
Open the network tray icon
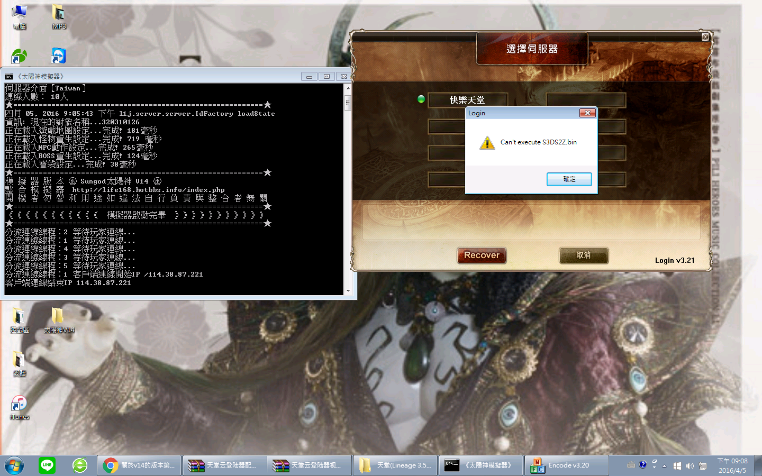click(x=703, y=466)
